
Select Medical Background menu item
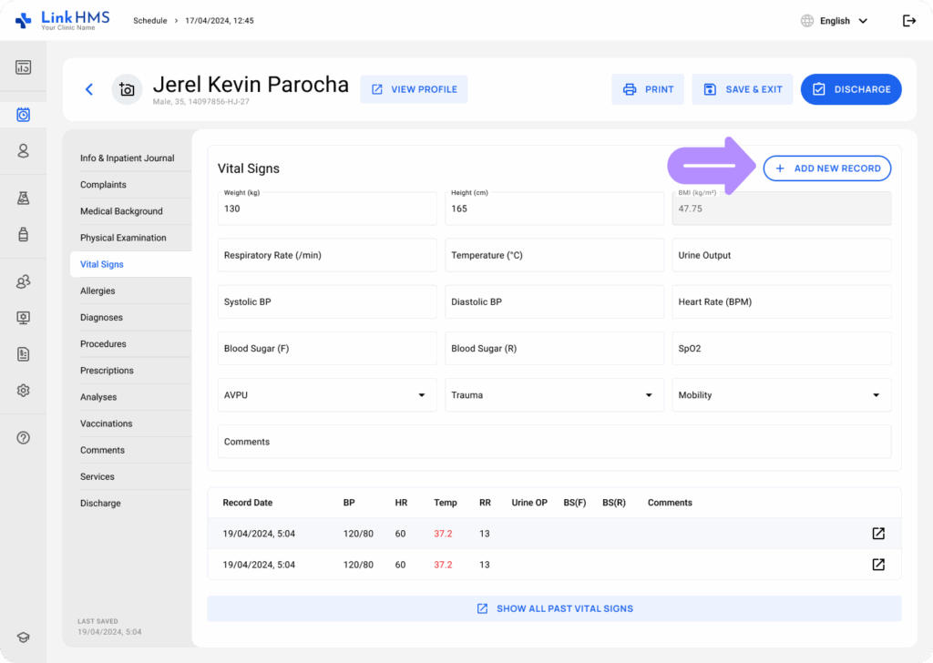tap(121, 211)
